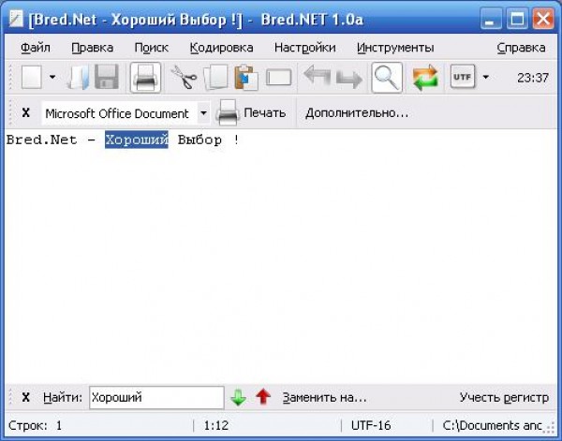Find next with green down arrow
This screenshot has width=562, height=441.
click(x=238, y=397)
